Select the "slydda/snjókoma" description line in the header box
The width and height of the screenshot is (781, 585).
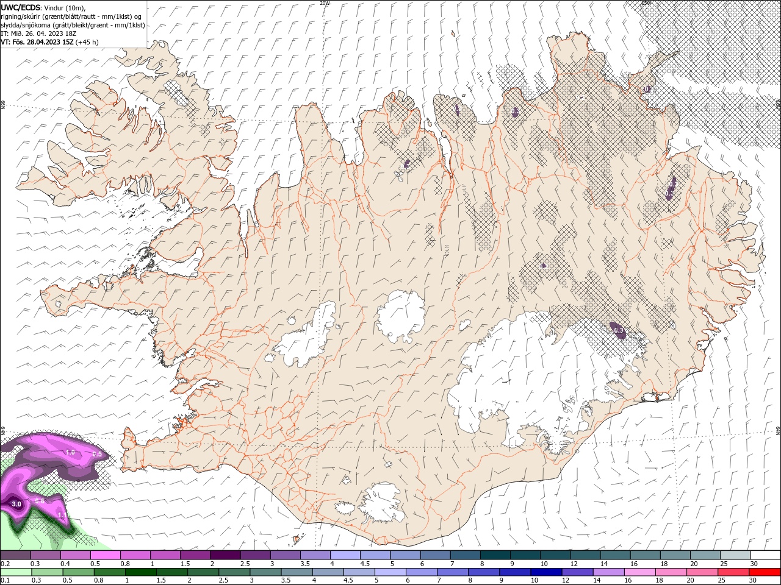[73, 25]
